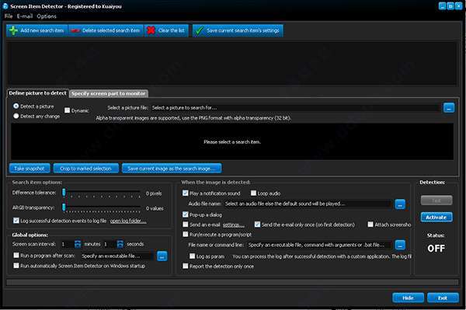The image size is (466, 310).
Task: Enable the Loop audio checkbox
Action: tap(253, 193)
